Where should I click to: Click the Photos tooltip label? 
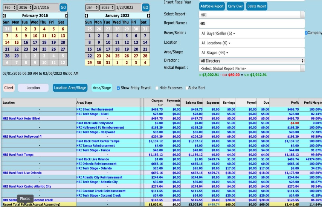pyautogui.click(x=25, y=199)
